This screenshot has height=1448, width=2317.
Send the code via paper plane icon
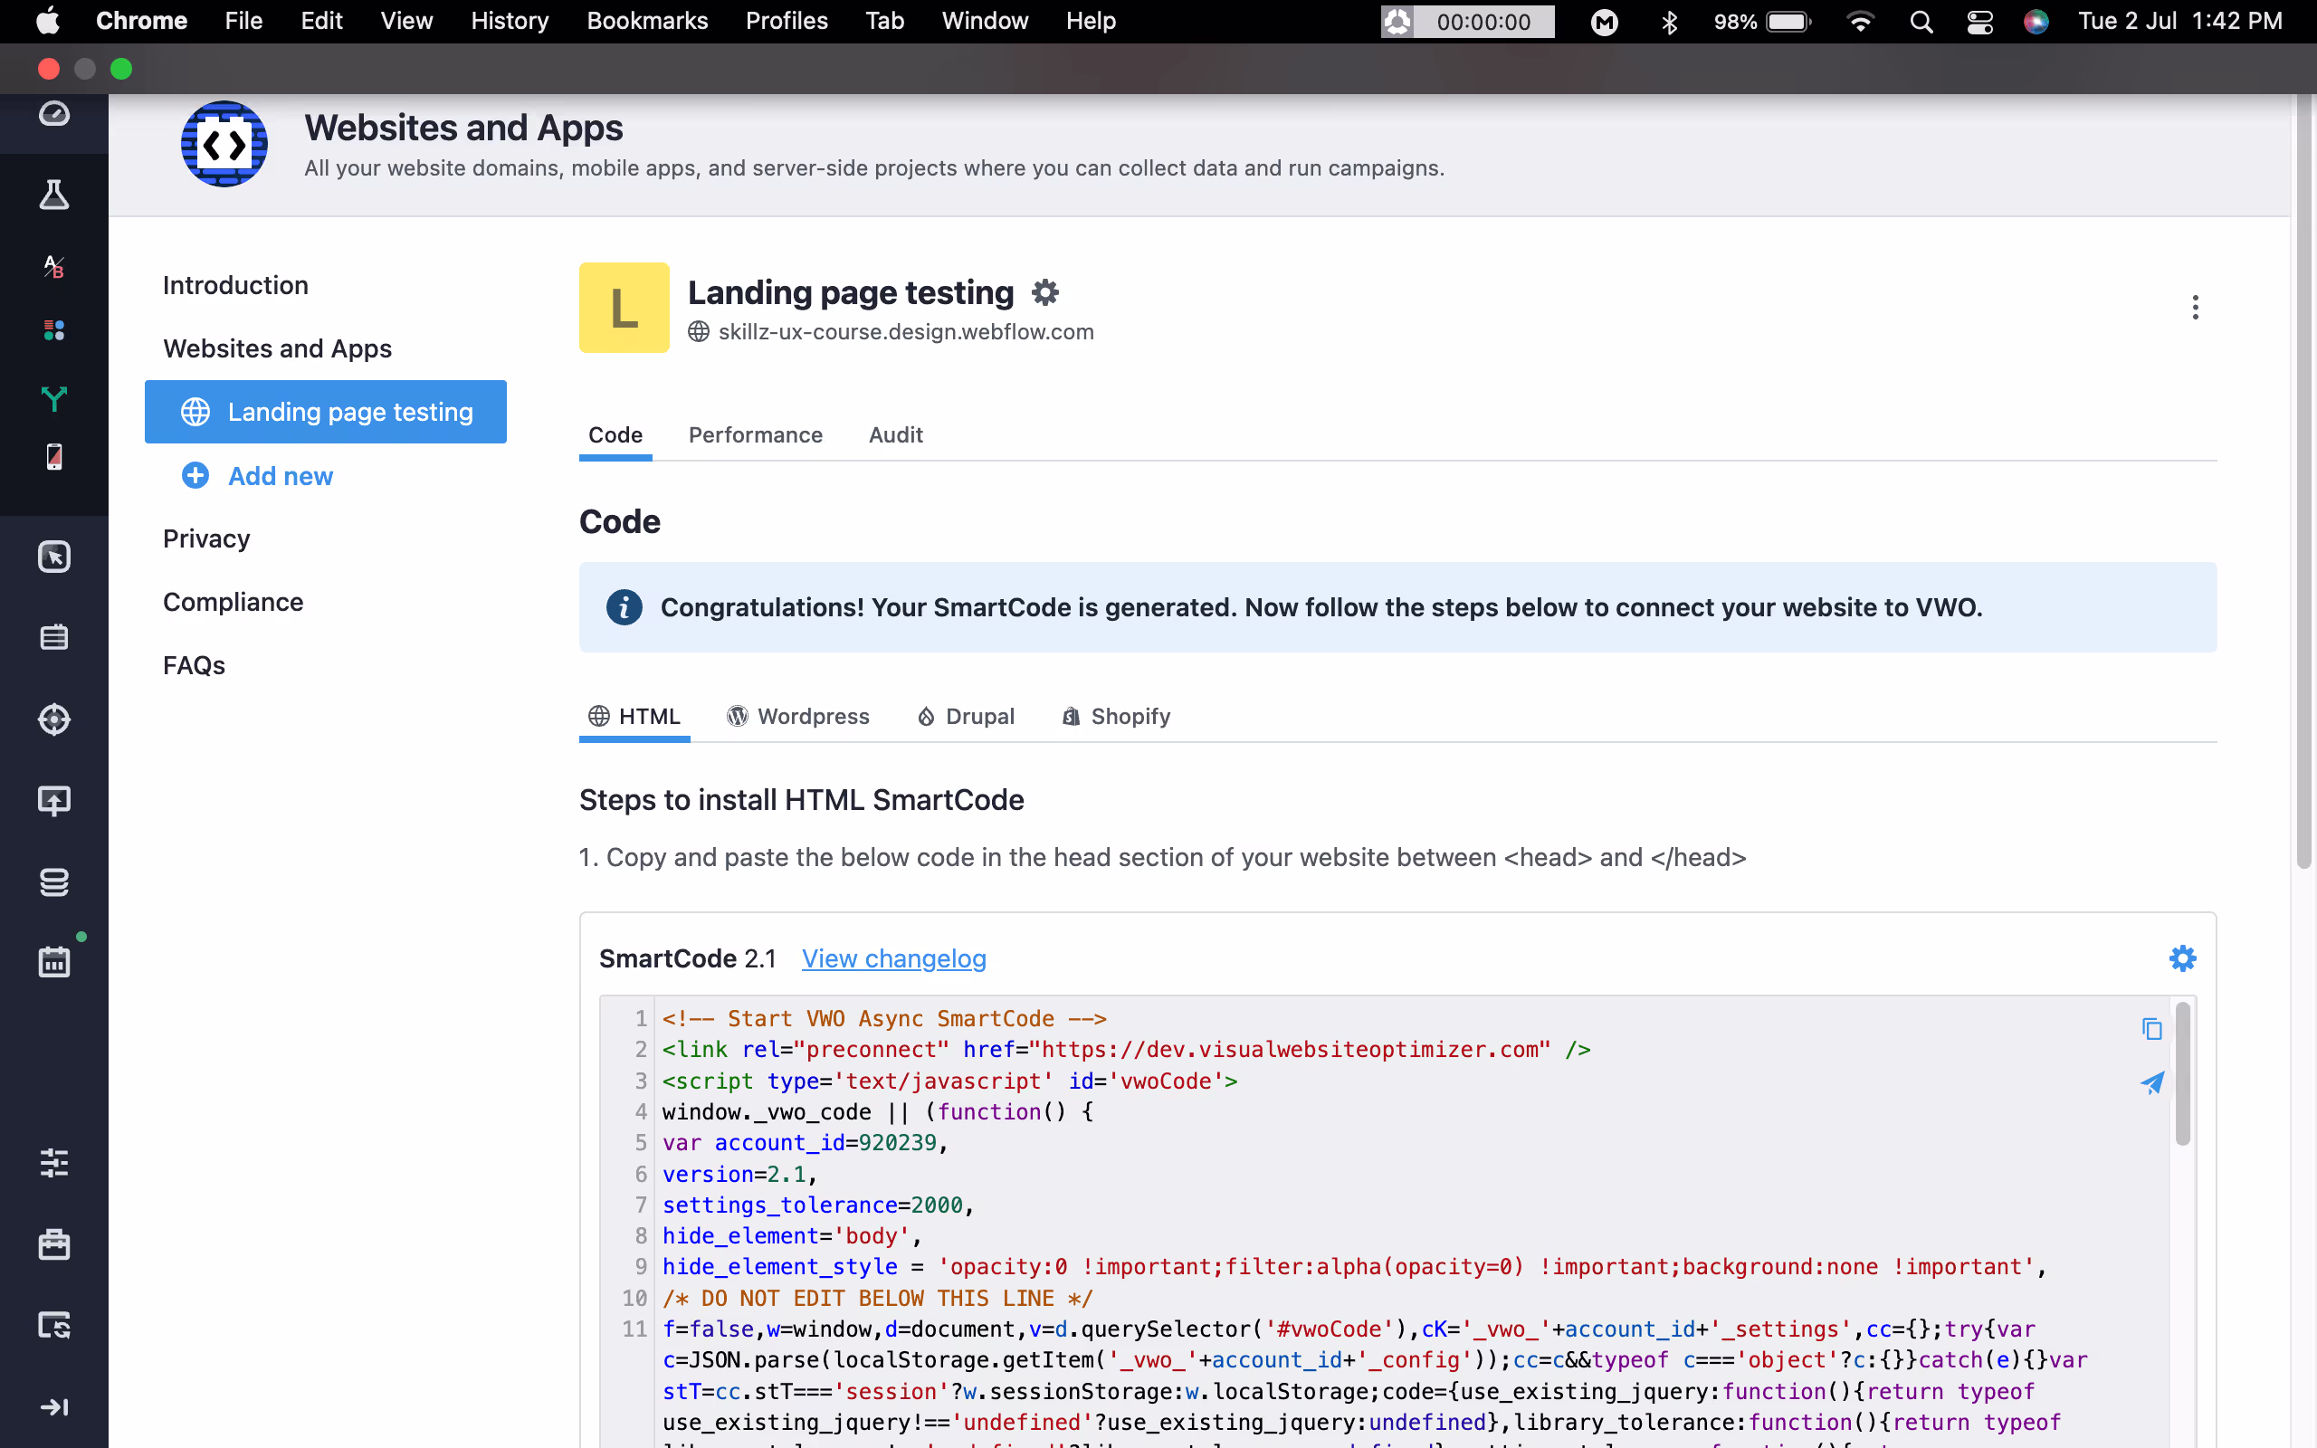coord(2151,1083)
